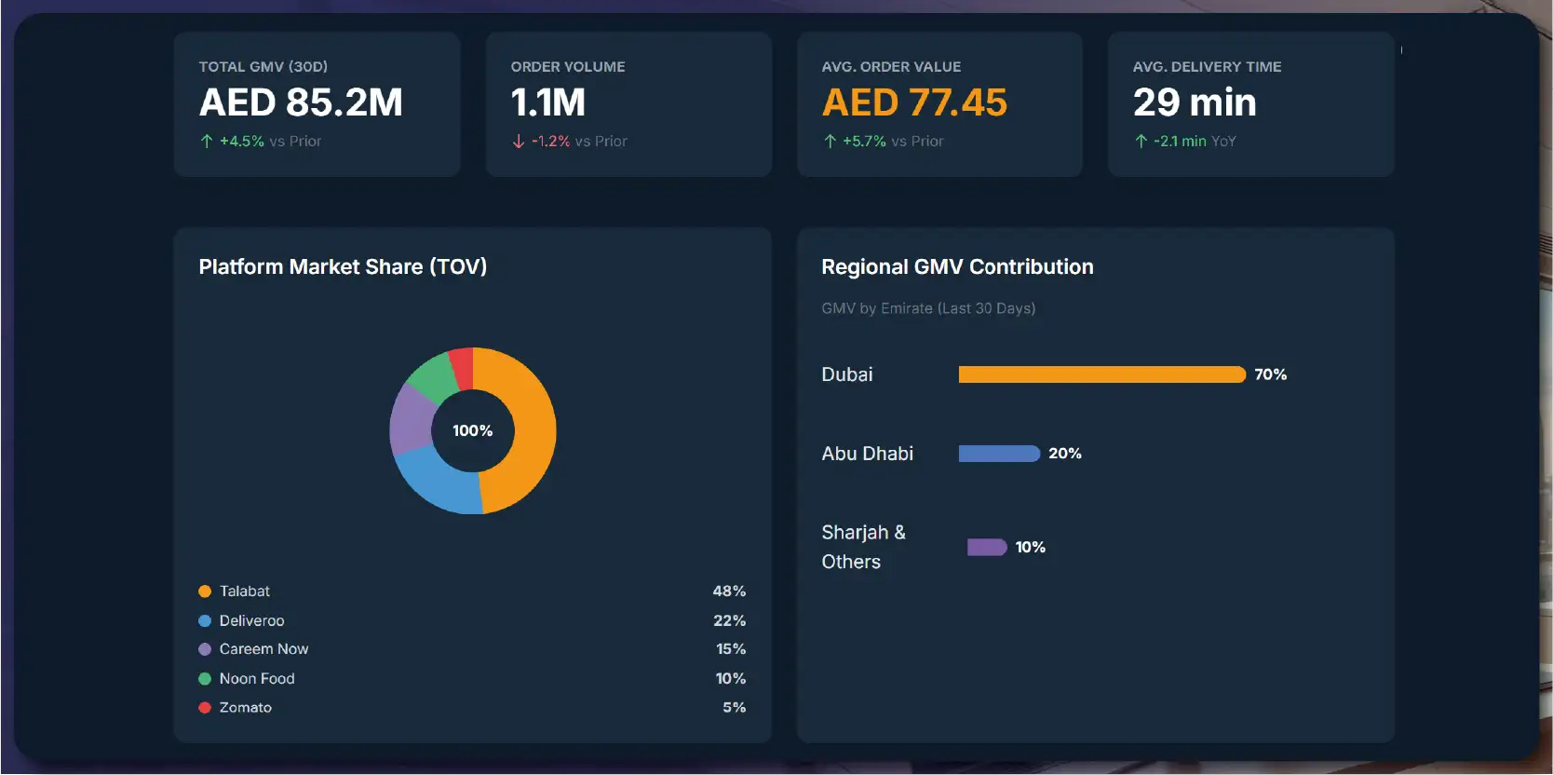1553x775 pixels.
Task: Click the arrow beside -2.1 min YoY
Action: [x=1141, y=142]
